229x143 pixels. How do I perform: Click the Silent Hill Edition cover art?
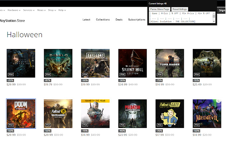(132, 63)
